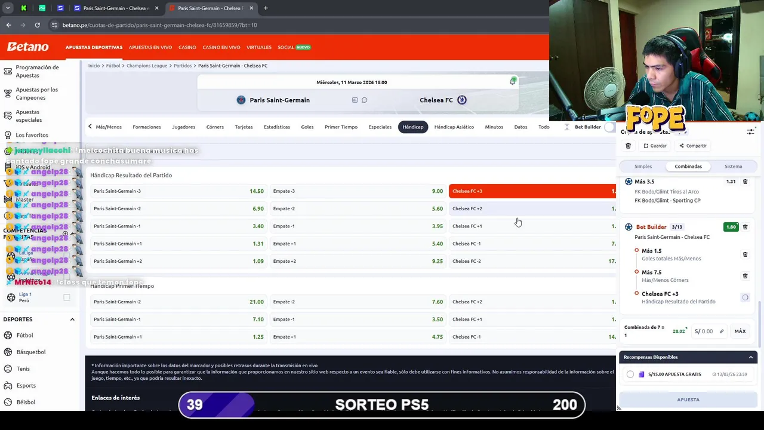
Task: Select the S/15.00 Apuesta Gratis radio
Action: [630, 374]
